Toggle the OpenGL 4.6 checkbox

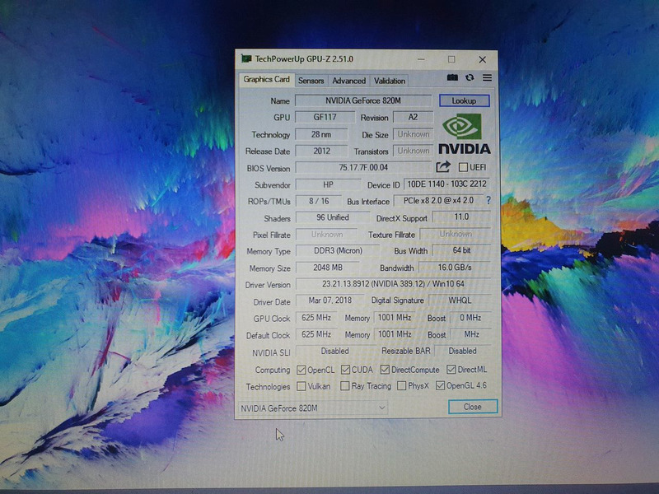[x=440, y=385]
